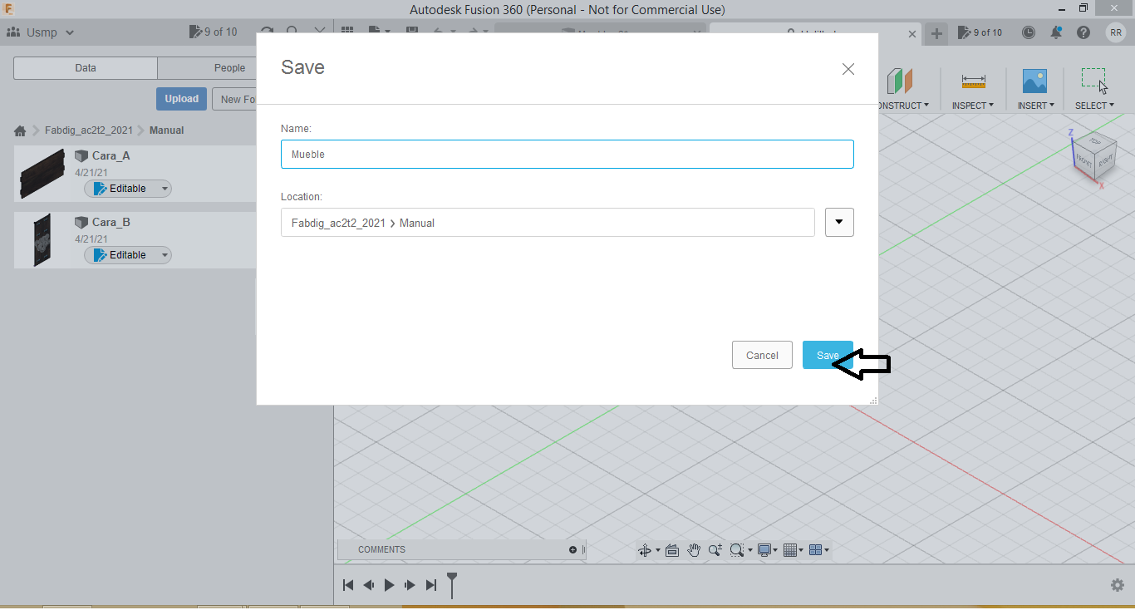The height and width of the screenshot is (610, 1135).
Task: Click the TOP face of the ViewCube
Action: 1094,141
